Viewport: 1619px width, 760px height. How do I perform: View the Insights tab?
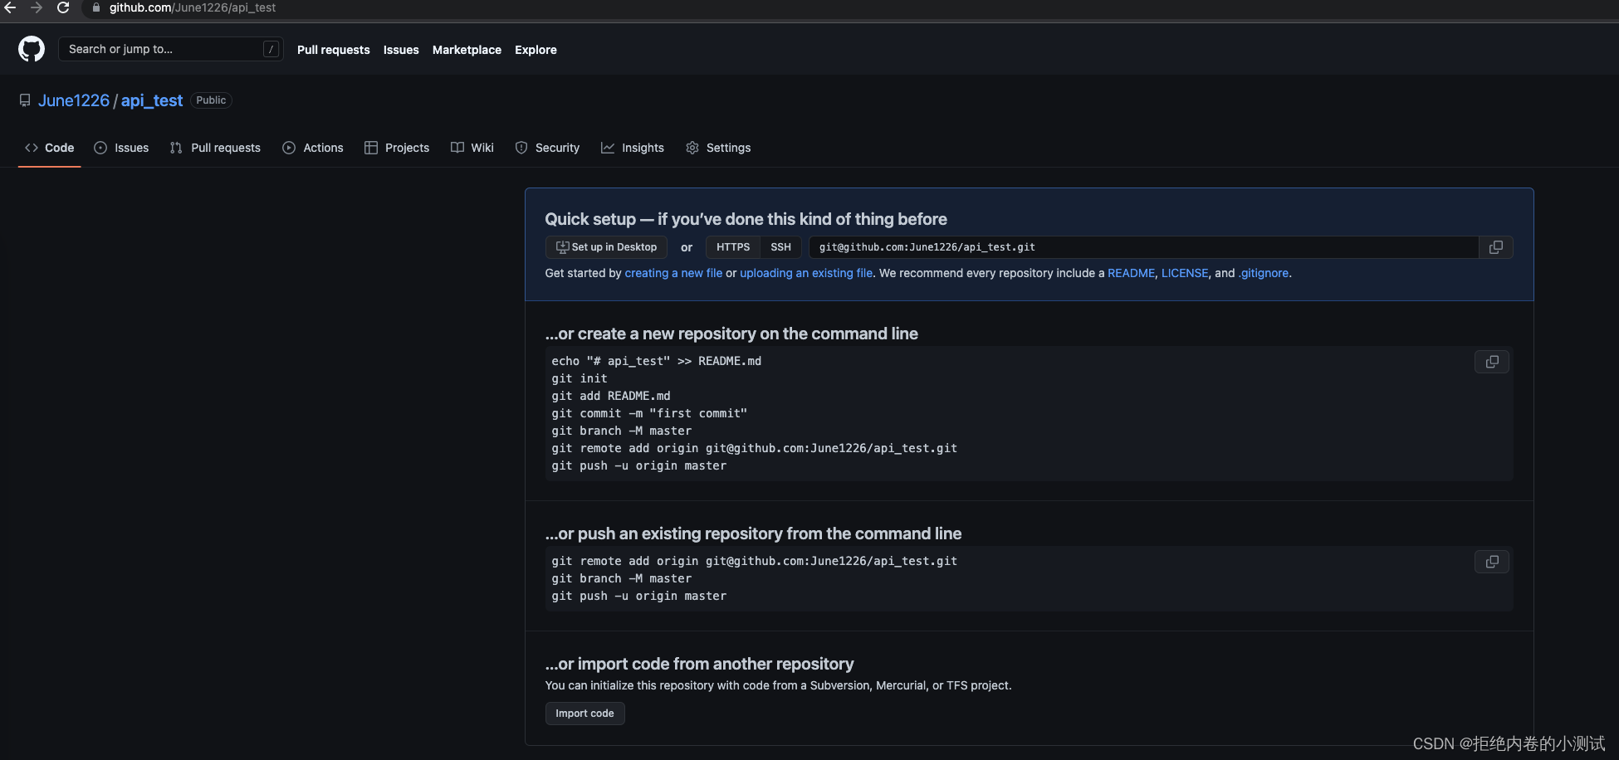pyautogui.click(x=633, y=148)
